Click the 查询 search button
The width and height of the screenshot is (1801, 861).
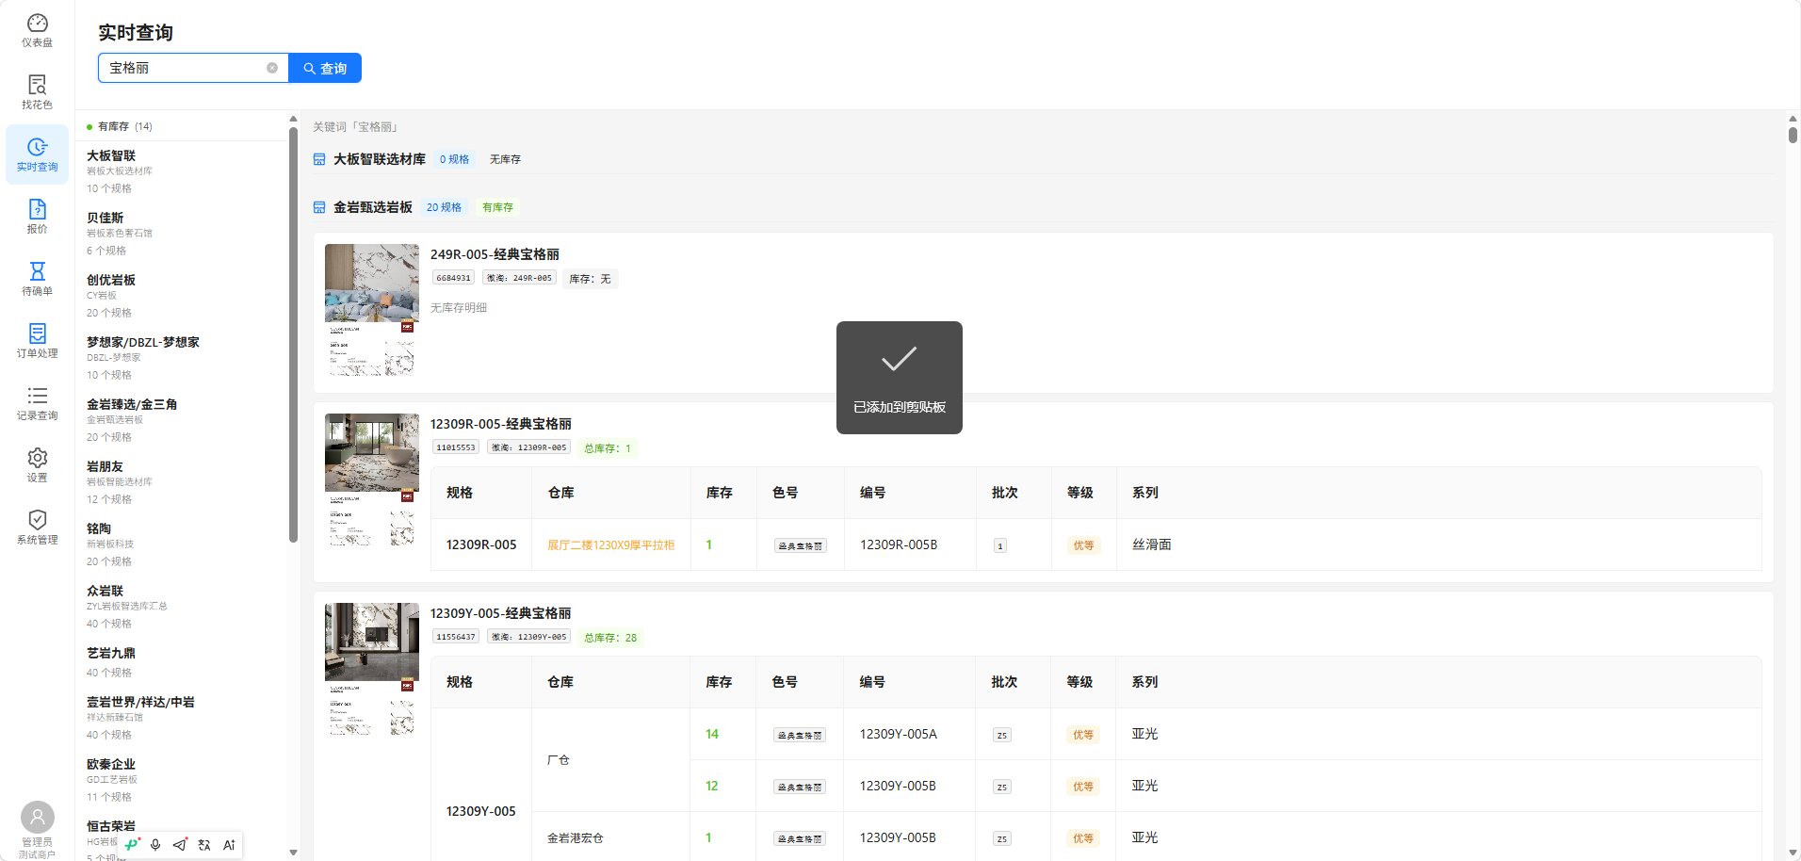325,68
